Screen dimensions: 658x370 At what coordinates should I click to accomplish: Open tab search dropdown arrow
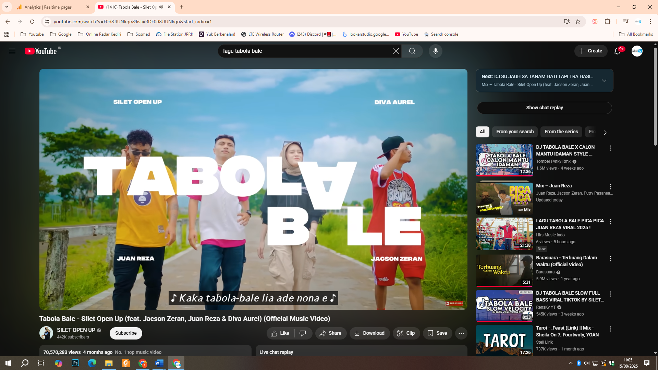7,7
